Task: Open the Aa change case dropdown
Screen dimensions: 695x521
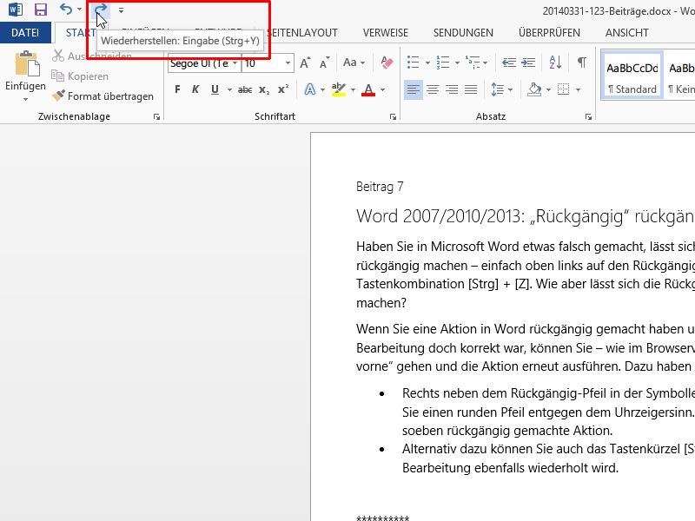Action: coord(354,63)
